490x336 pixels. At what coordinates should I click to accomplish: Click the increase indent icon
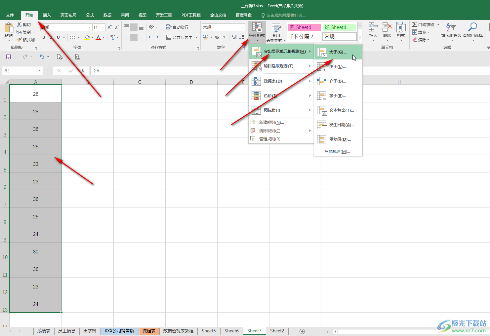coord(159,37)
